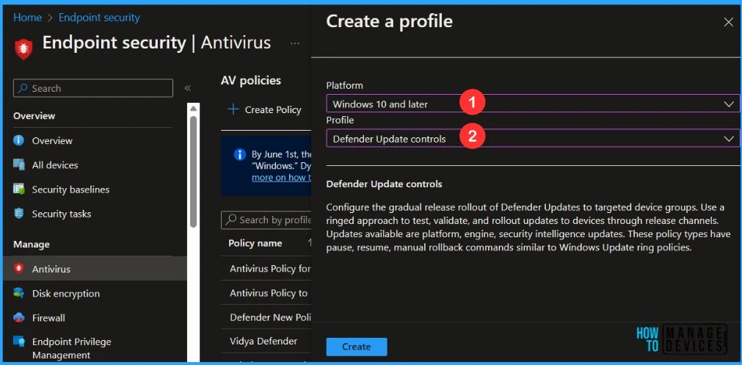Select Antivirus in the sidebar
Image resolution: width=742 pixels, height=365 pixels.
95,269
